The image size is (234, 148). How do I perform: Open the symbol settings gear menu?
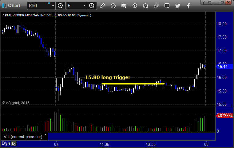pyautogui.click(x=60, y=6)
